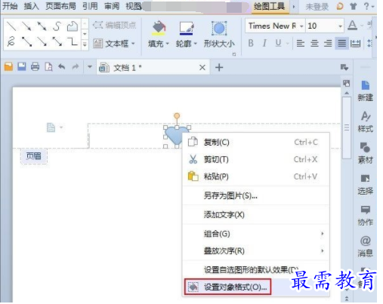This screenshot has height=304, width=383.
Task: Choose 粘贴(P) from context menu
Action: tap(256, 177)
